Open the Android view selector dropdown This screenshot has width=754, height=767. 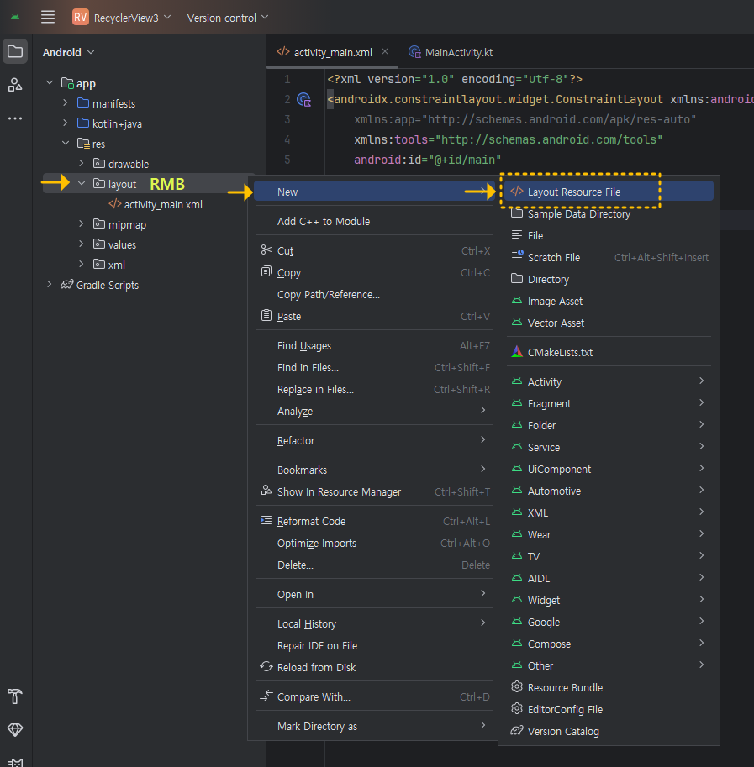(x=68, y=52)
